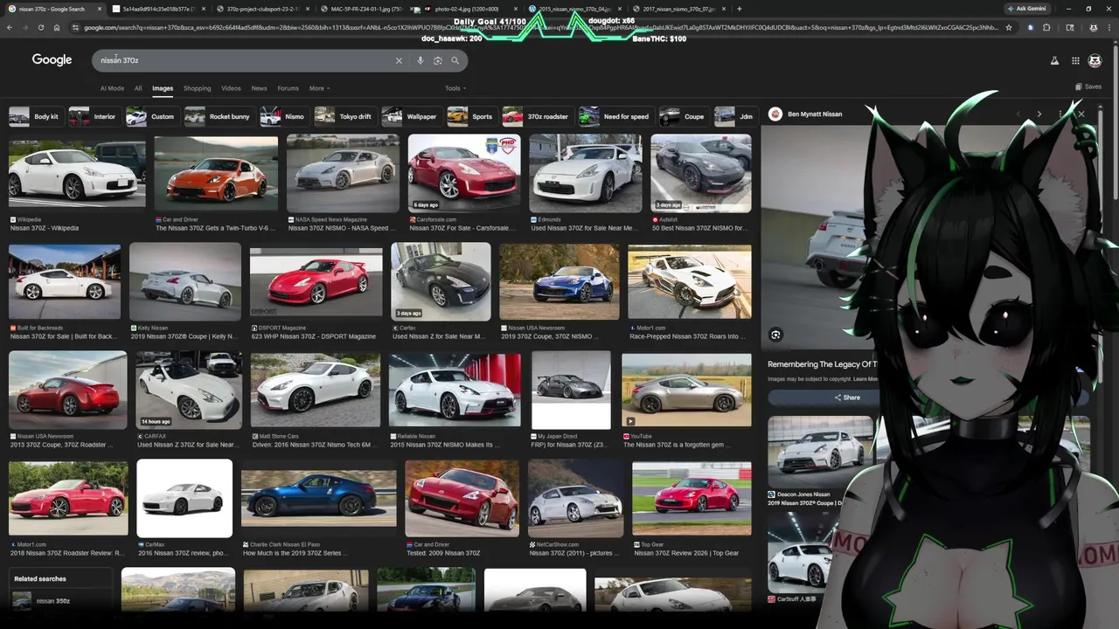The width and height of the screenshot is (1119, 629).
Task: Click the magnifier search submit icon
Action: coord(455,60)
